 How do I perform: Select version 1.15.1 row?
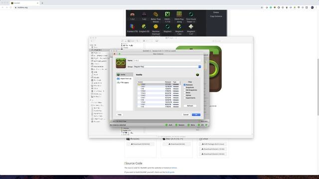[159, 87]
